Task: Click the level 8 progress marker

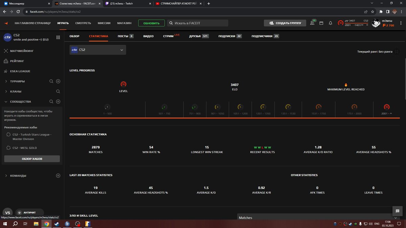Action: 318,107
